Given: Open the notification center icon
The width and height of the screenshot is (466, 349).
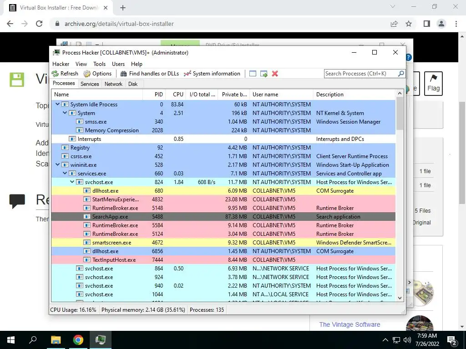Looking at the screenshot, I should point(452,341).
